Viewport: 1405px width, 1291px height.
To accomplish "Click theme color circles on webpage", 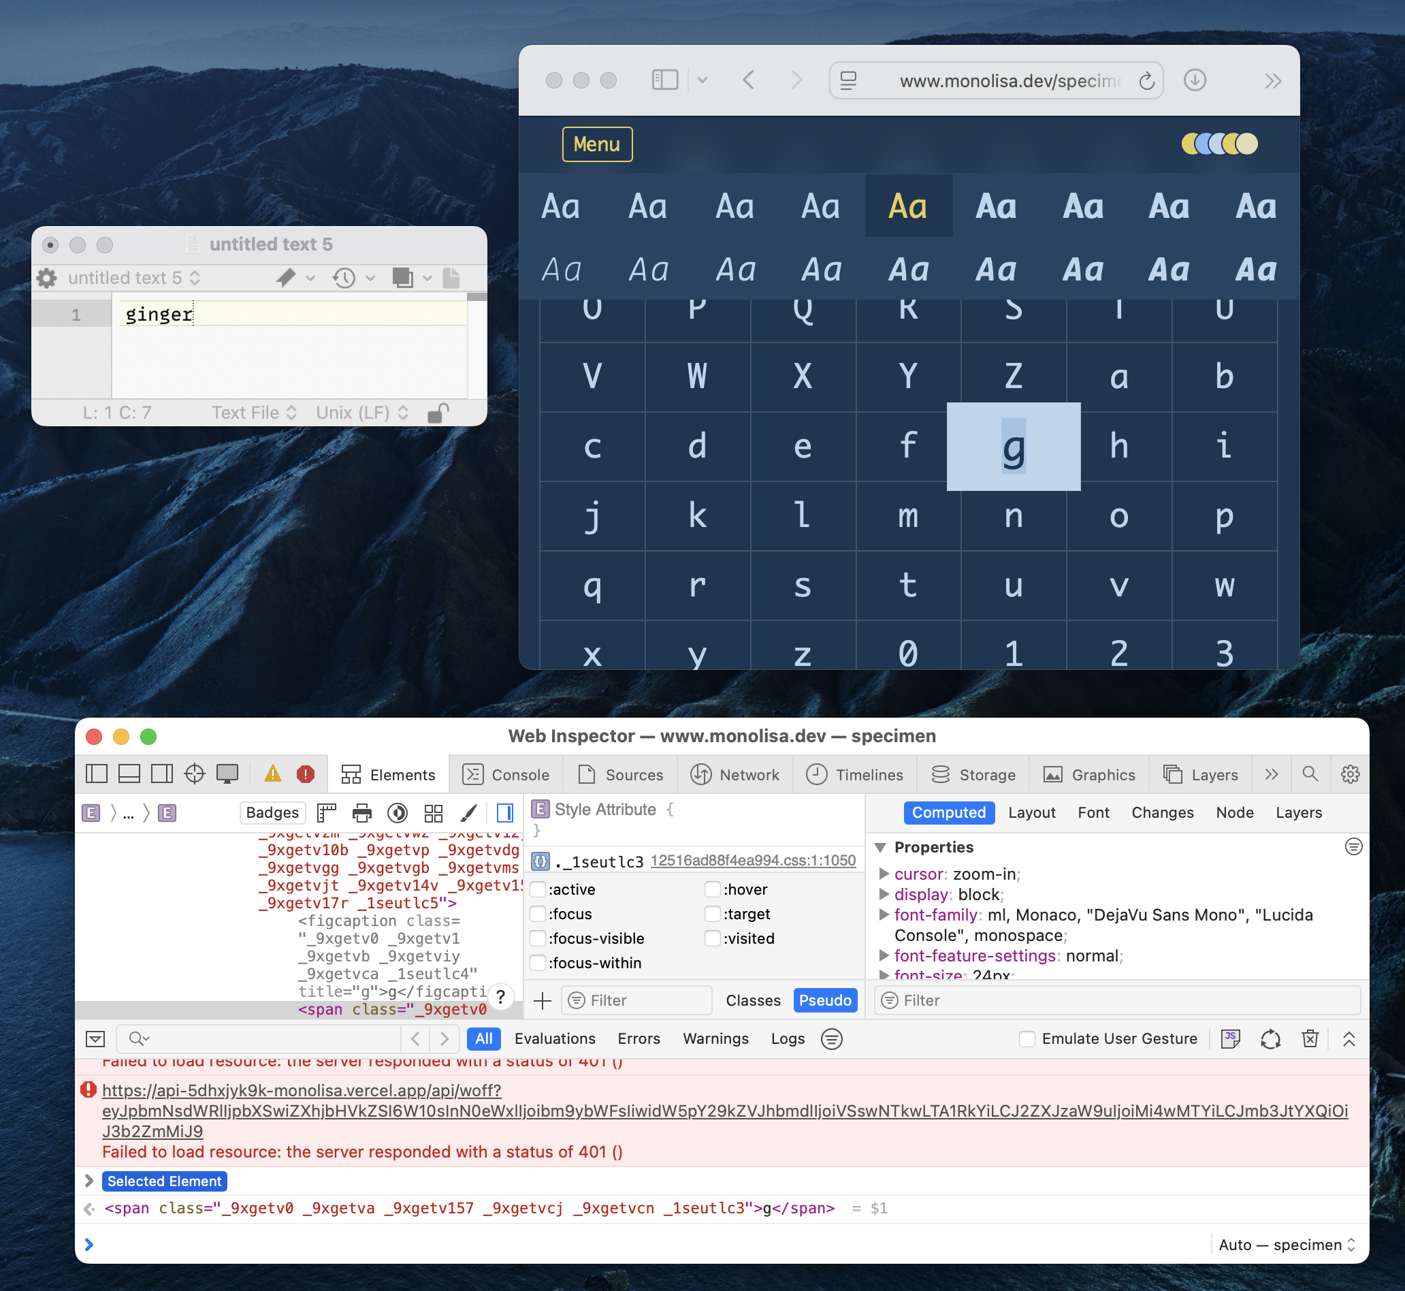I will point(1219,144).
